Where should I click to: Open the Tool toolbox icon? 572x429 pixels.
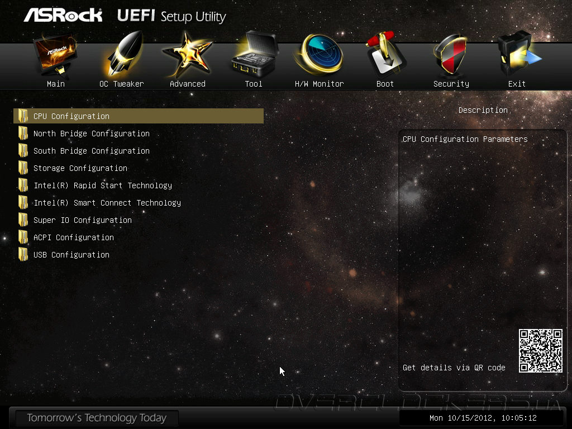tap(255, 54)
